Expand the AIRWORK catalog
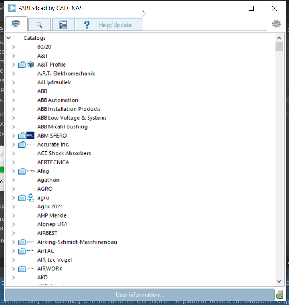 click(13, 269)
